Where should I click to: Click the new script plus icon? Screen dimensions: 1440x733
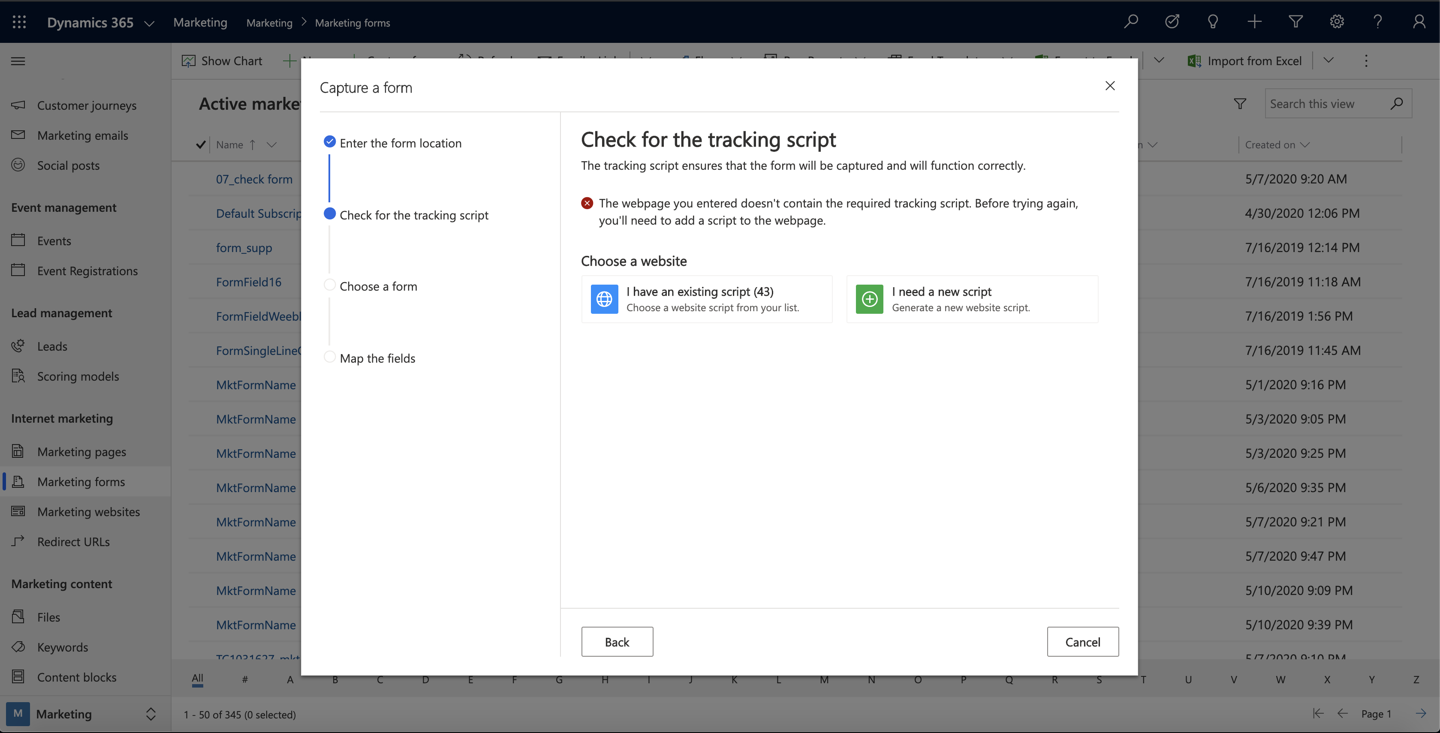point(869,298)
